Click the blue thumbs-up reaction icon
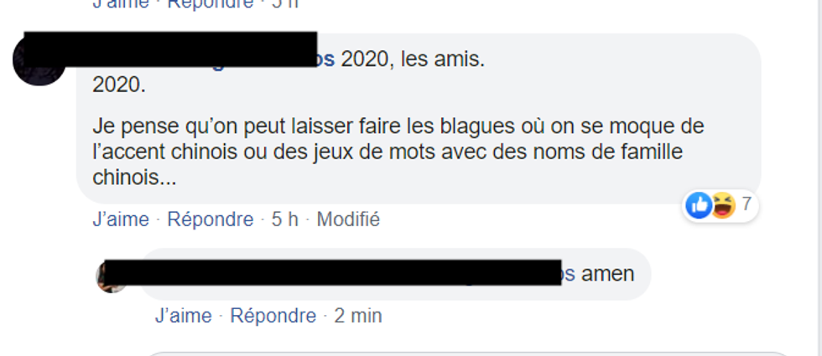Viewport: 822px width, 356px height. (x=698, y=205)
